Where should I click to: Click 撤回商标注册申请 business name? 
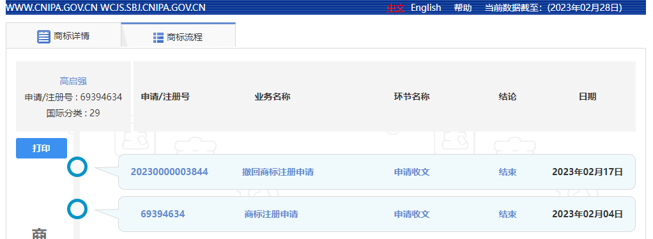click(x=278, y=172)
